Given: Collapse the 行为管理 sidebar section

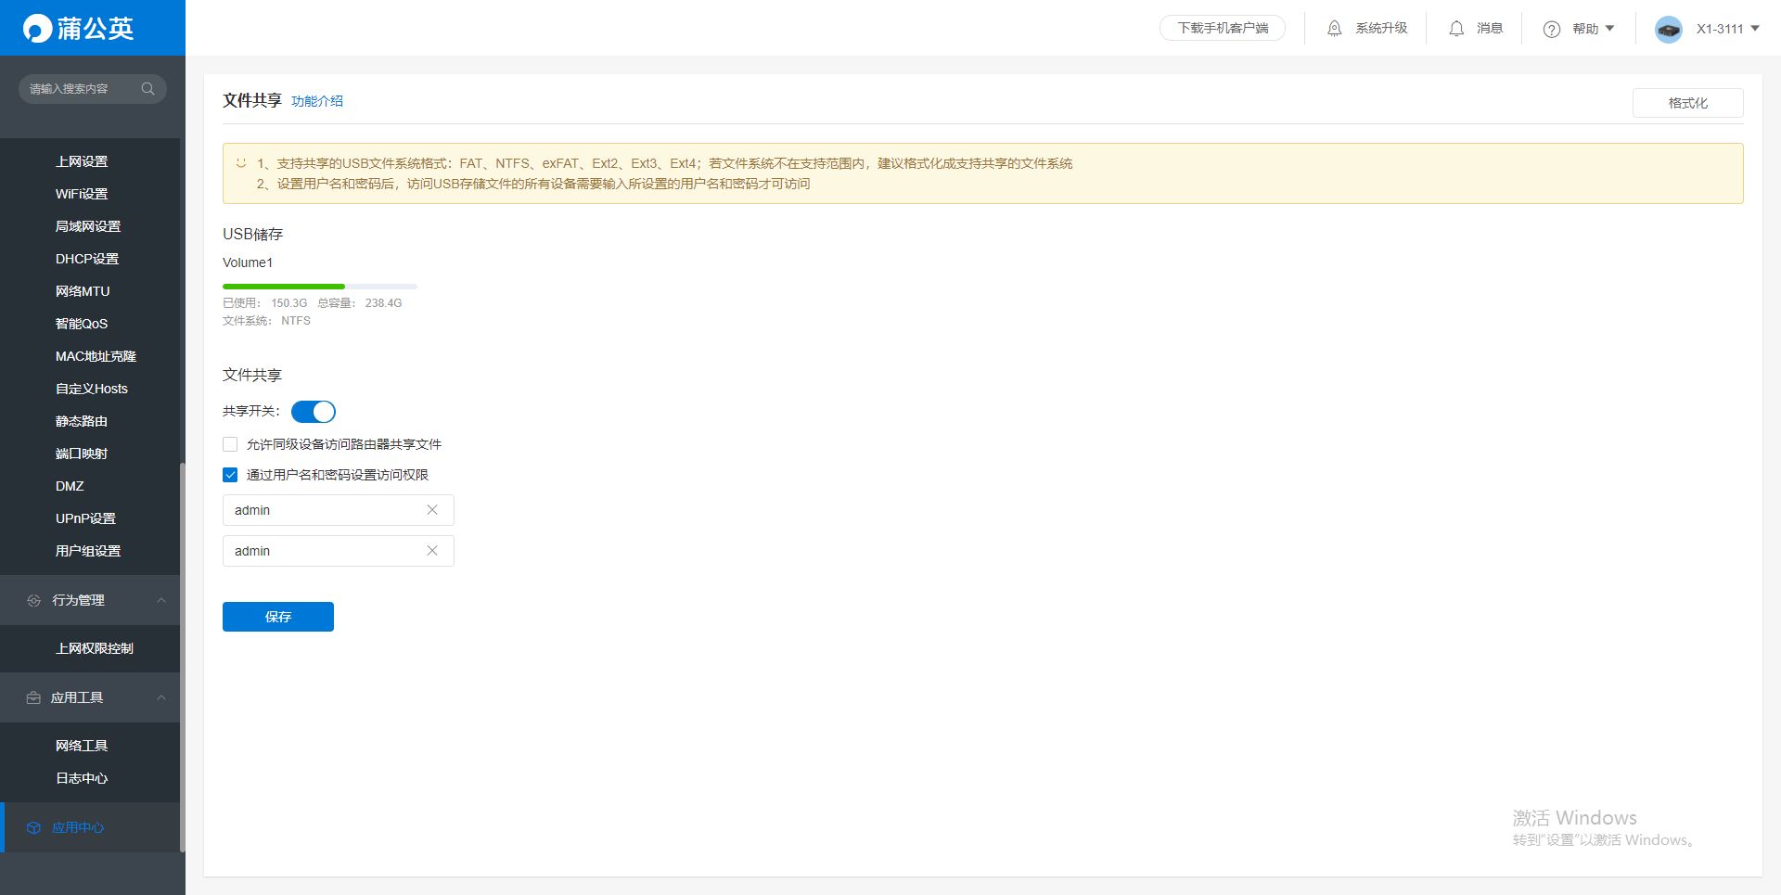Looking at the screenshot, I should tap(161, 600).
